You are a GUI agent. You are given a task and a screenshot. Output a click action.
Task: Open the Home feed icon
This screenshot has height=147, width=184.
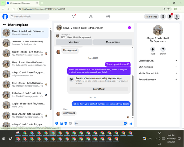[x=74, y=17]
